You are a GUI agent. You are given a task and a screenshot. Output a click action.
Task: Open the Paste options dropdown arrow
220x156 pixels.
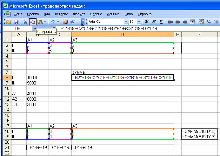coord(45,22)
